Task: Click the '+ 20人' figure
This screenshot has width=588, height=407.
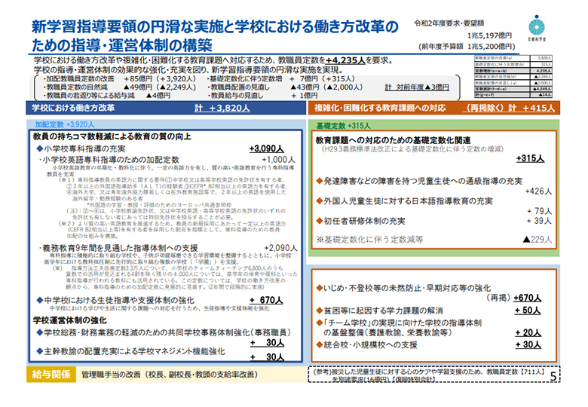Action: click(528, 333)
